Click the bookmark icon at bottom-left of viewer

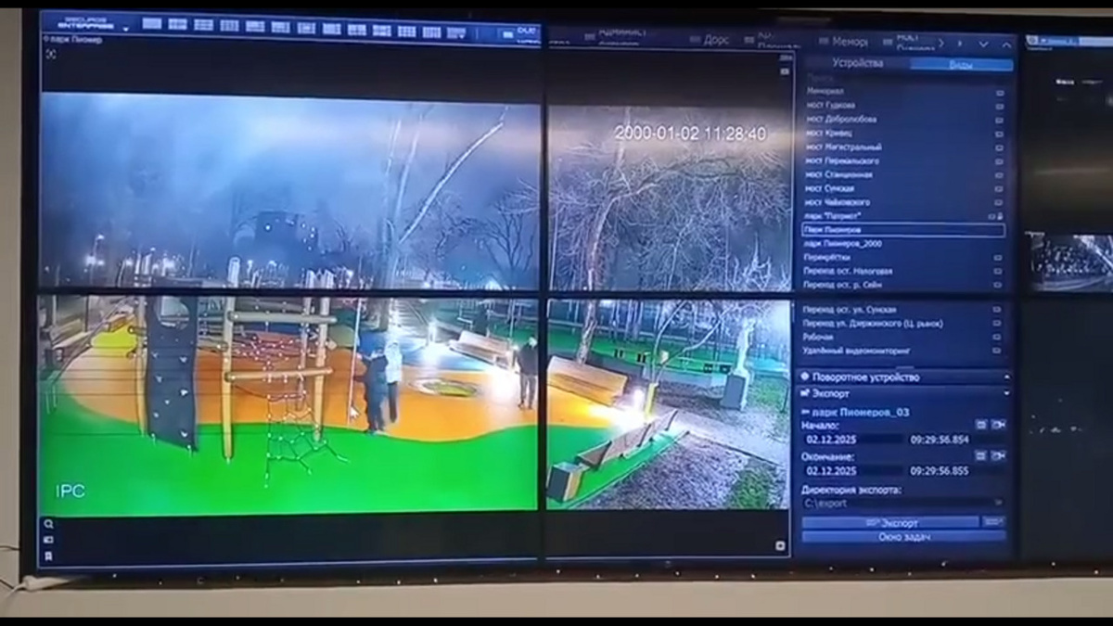pos(48,556)
